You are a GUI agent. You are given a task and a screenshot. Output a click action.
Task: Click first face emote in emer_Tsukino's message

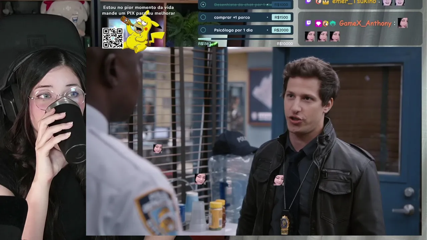tap(387, 2)
